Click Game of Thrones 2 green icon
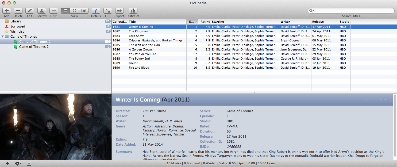 pos(16,47)
